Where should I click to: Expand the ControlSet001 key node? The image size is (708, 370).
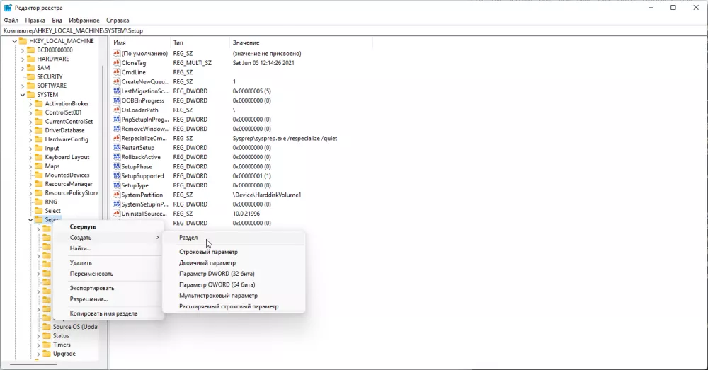(x=30, y=112)
